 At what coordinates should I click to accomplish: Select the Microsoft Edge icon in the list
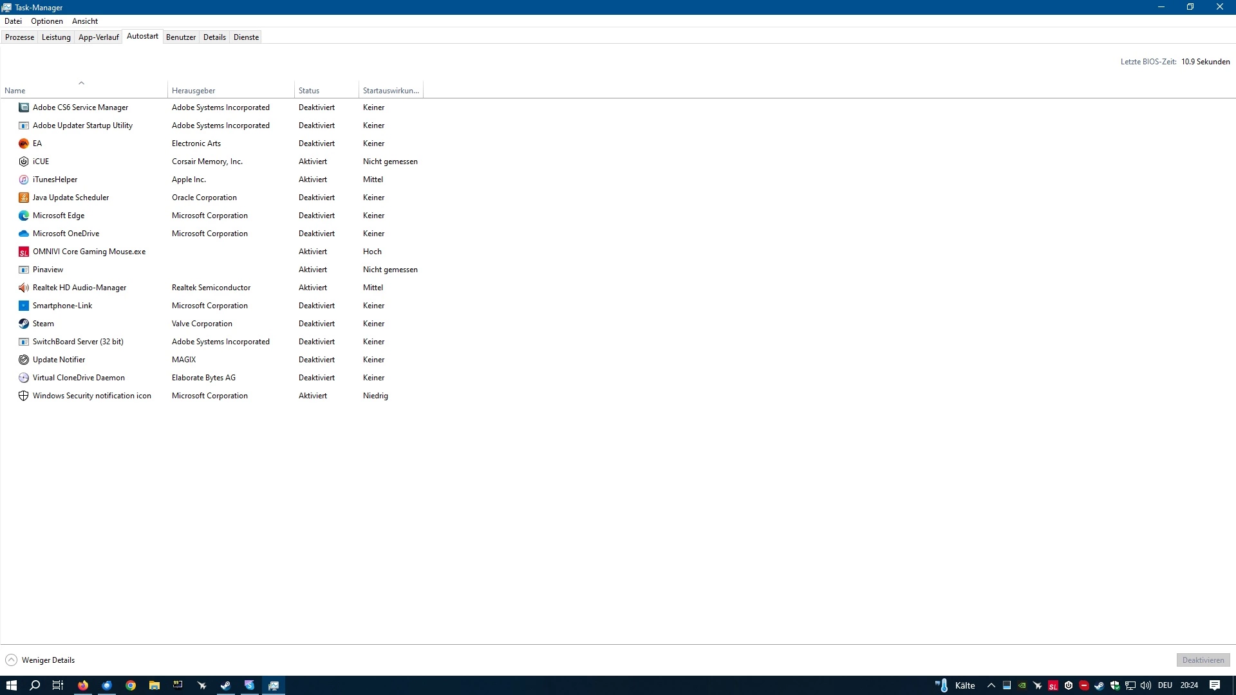24,216
